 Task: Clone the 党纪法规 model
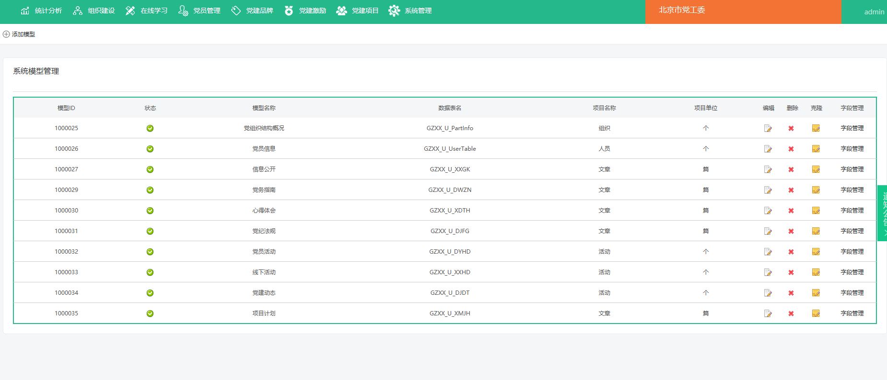click(x=816, y=231)
